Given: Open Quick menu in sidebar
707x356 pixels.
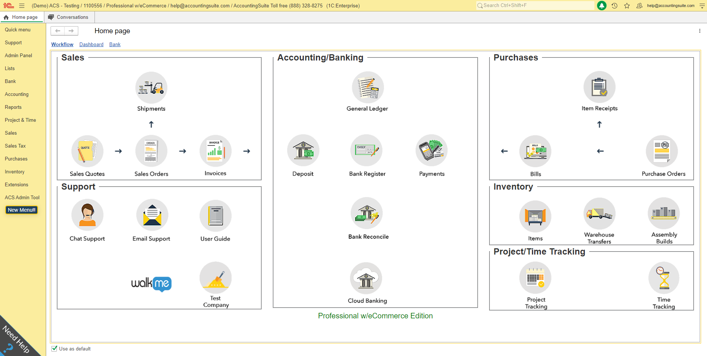Looking at the screenshot, I should 18,30.
